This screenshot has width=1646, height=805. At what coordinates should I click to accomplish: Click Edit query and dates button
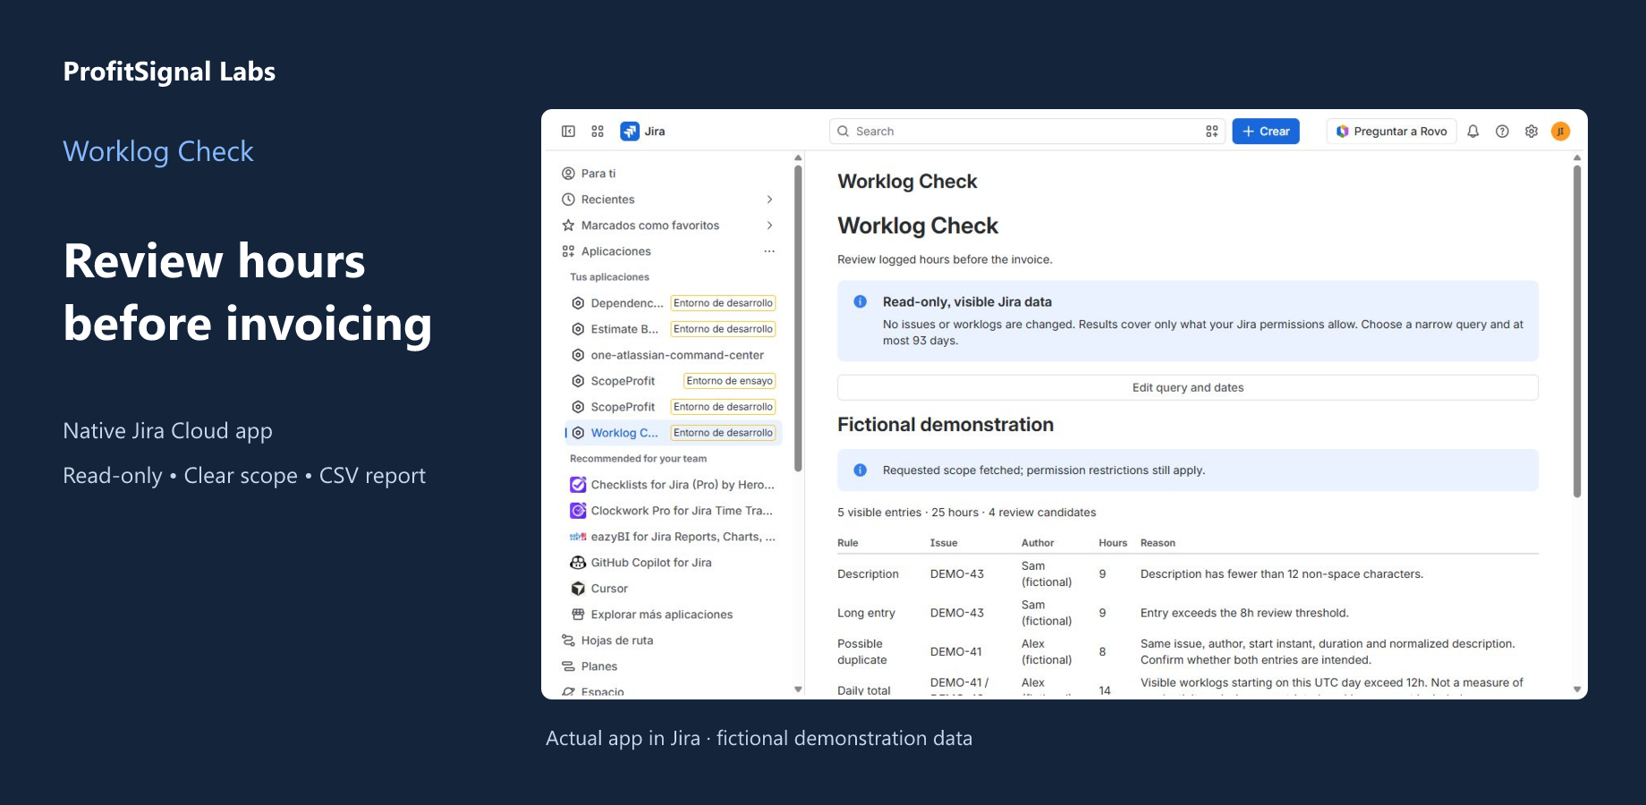pyautogui.click(x=1188, y=387)
